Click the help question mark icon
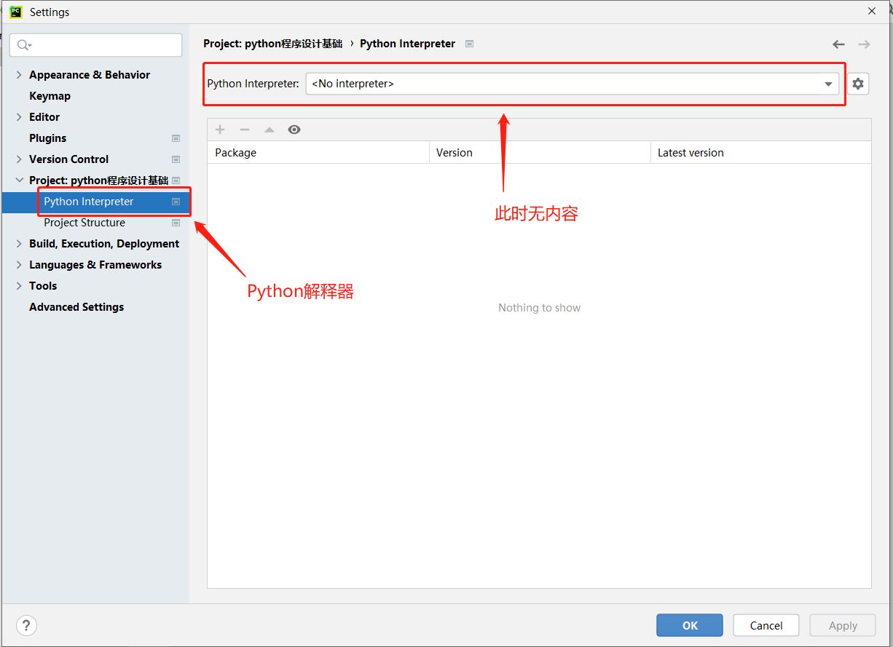The height and width of the screenshot is (647, 893). point(26,625)
